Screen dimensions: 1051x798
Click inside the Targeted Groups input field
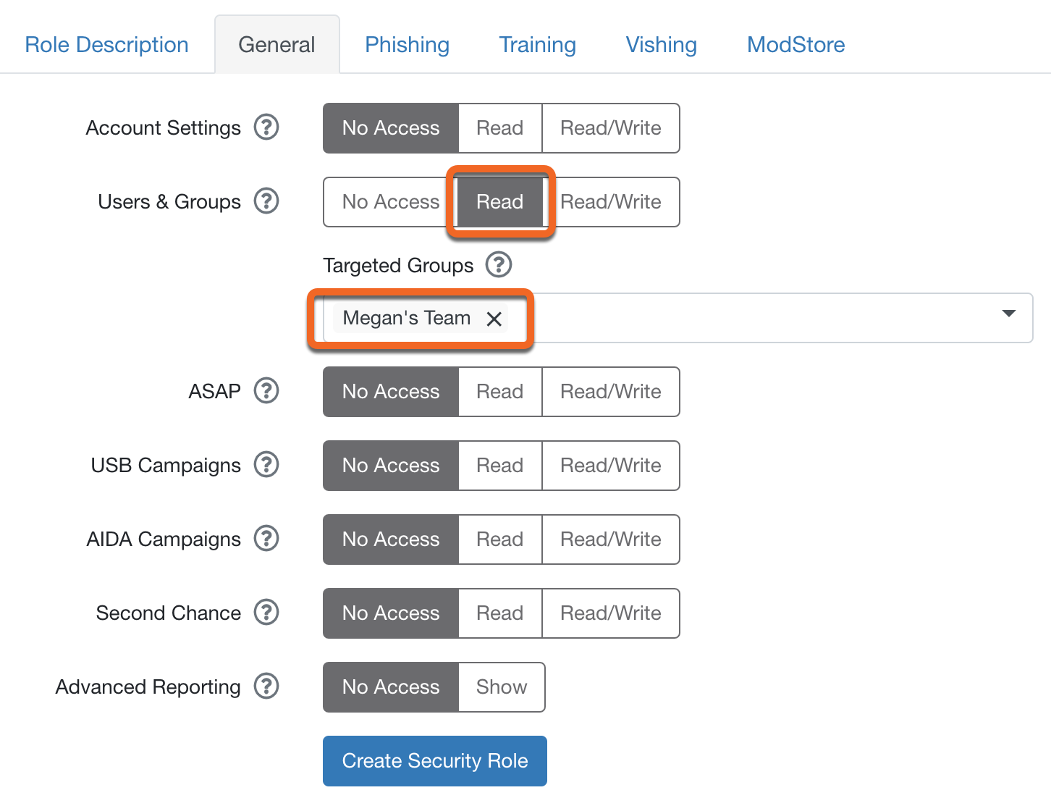pos(753,318)
